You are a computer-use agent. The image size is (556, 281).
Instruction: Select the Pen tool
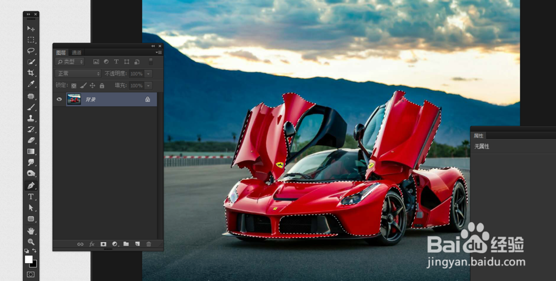tap(31, 185)
